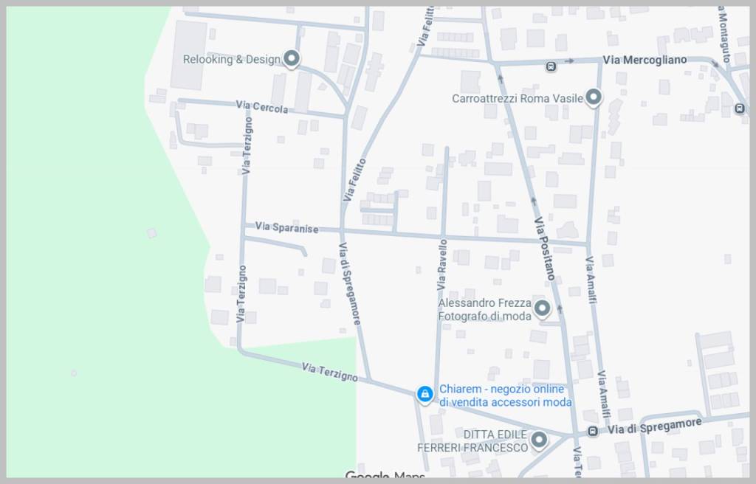This screenshot has height=484, width=756.
Task: Click bus stop icon on Via Mercogliano
Action: (x=551, y=66)
